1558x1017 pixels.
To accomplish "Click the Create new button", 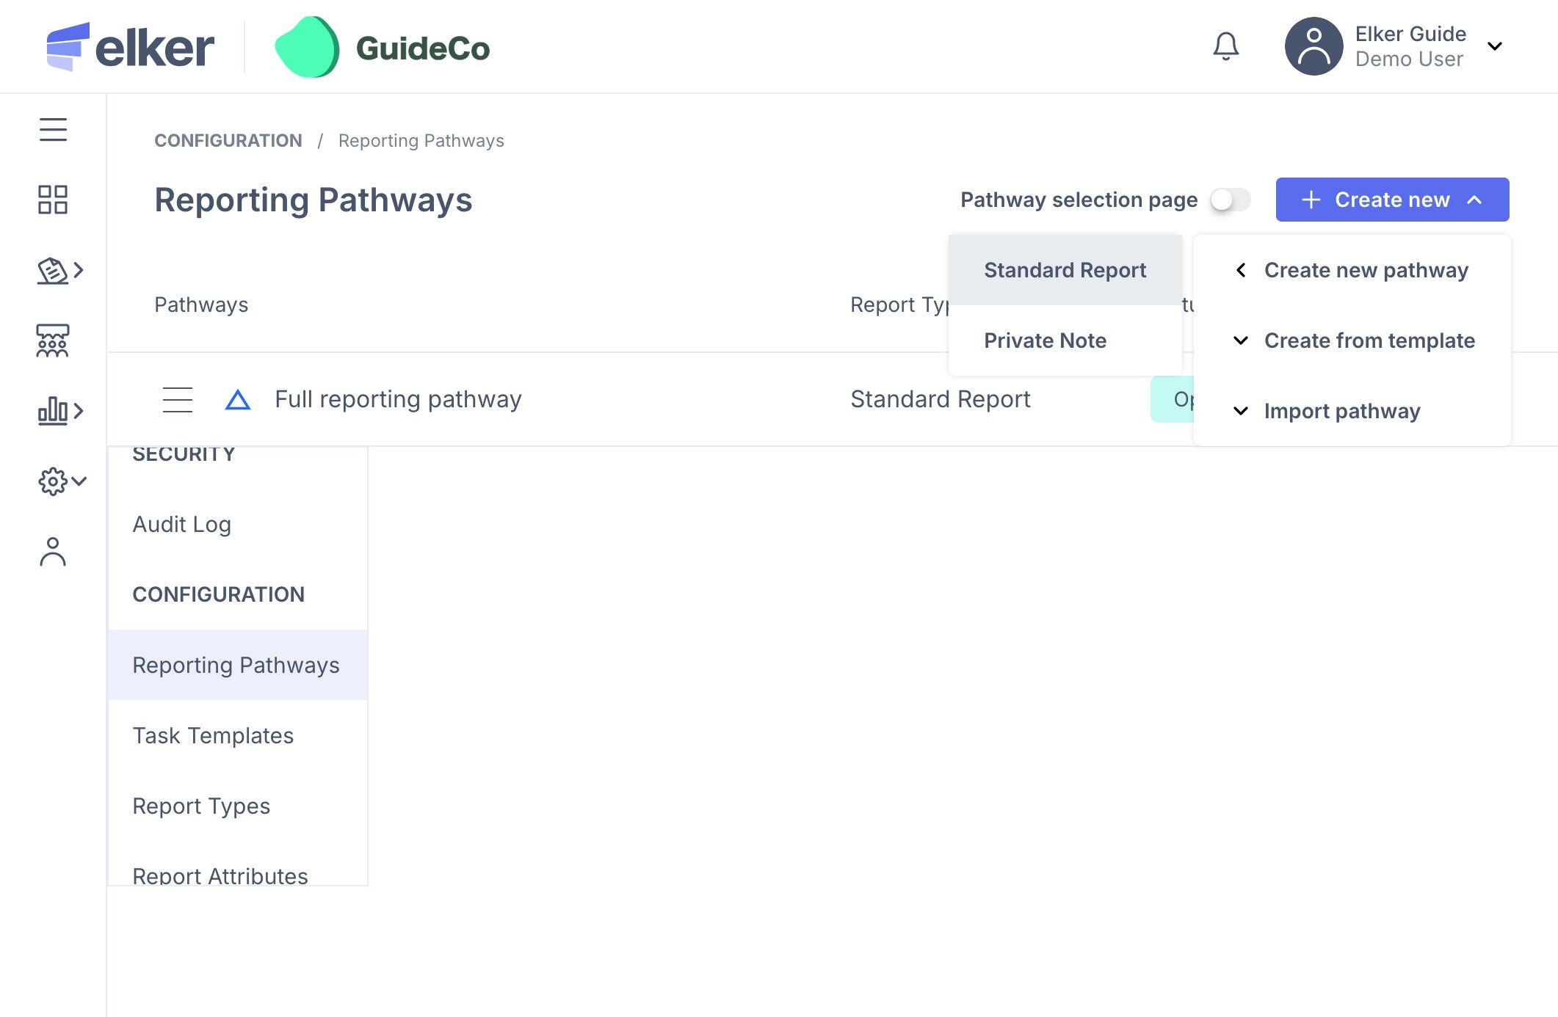I will tap(1392, 200).
